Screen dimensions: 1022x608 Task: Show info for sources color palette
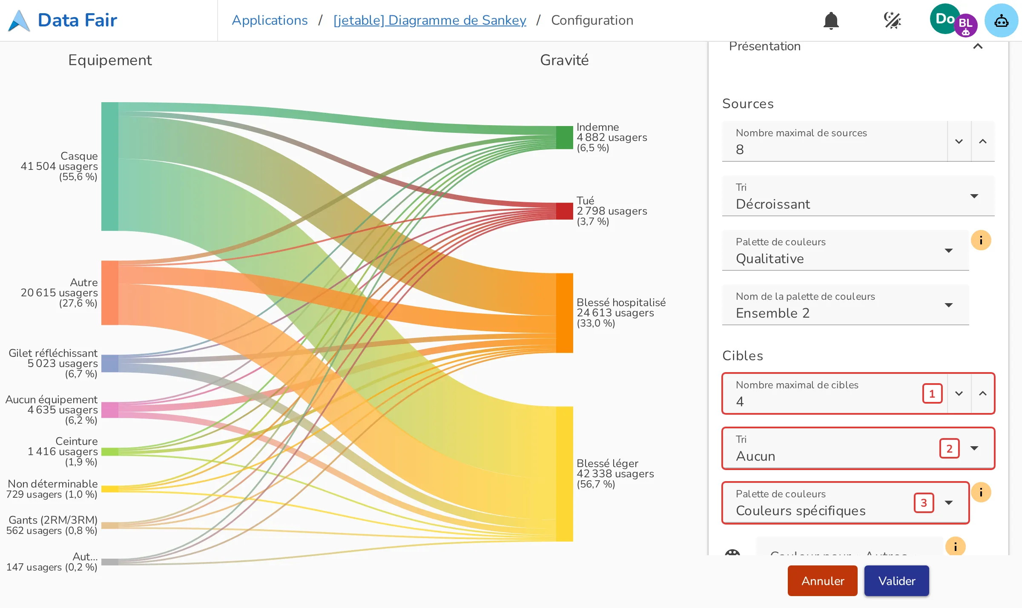click(x=981, y=240)
